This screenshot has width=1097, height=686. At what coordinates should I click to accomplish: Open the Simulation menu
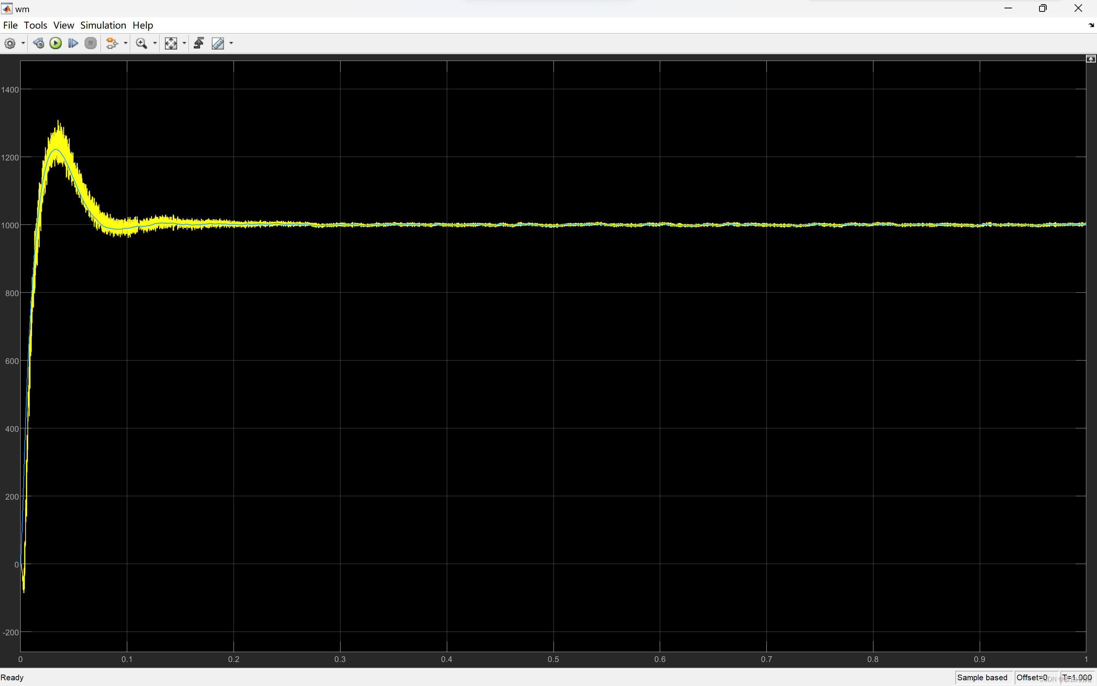(x=103, y=26)
